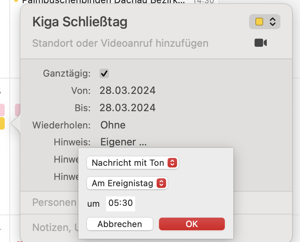Select the minutes value in alert time
Screen dimensions: 300x242
point(127,203)
